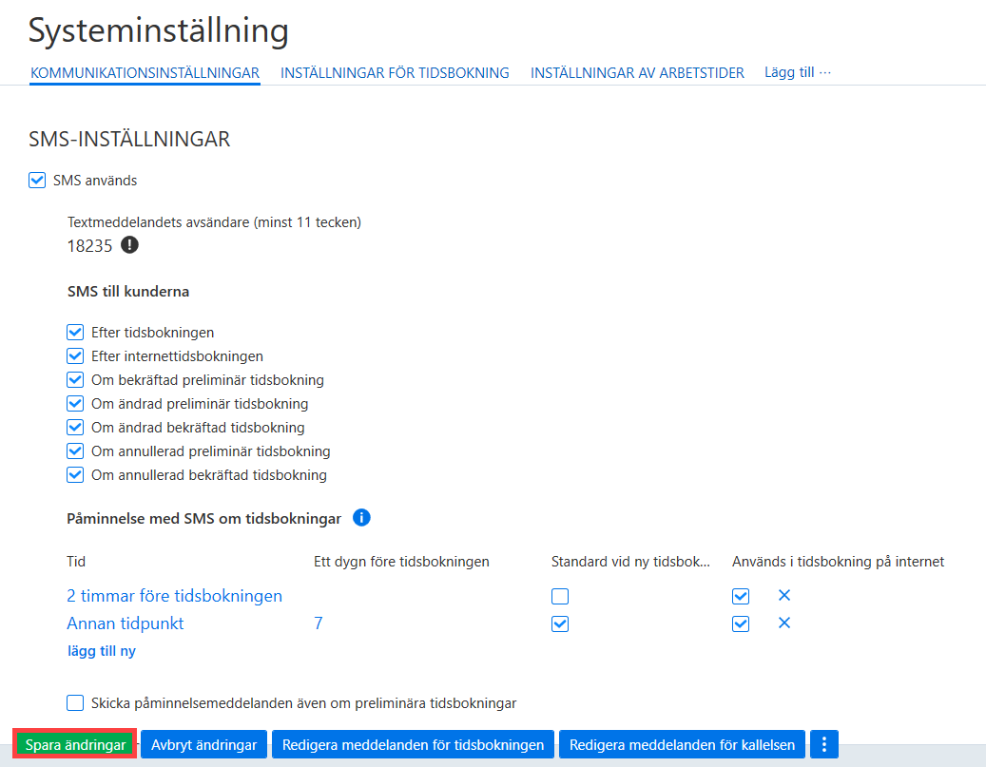
Task: Uncheck Efter tidsbokningen
Action: coord(75,332)
